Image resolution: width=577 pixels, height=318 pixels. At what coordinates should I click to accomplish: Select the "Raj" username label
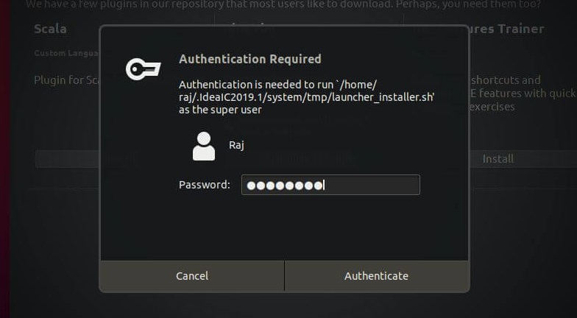tap(236, 145)
